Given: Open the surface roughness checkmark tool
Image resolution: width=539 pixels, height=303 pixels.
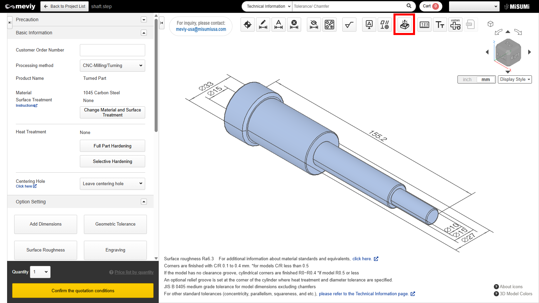Looking at the screenshot, I should click(349, 25).
